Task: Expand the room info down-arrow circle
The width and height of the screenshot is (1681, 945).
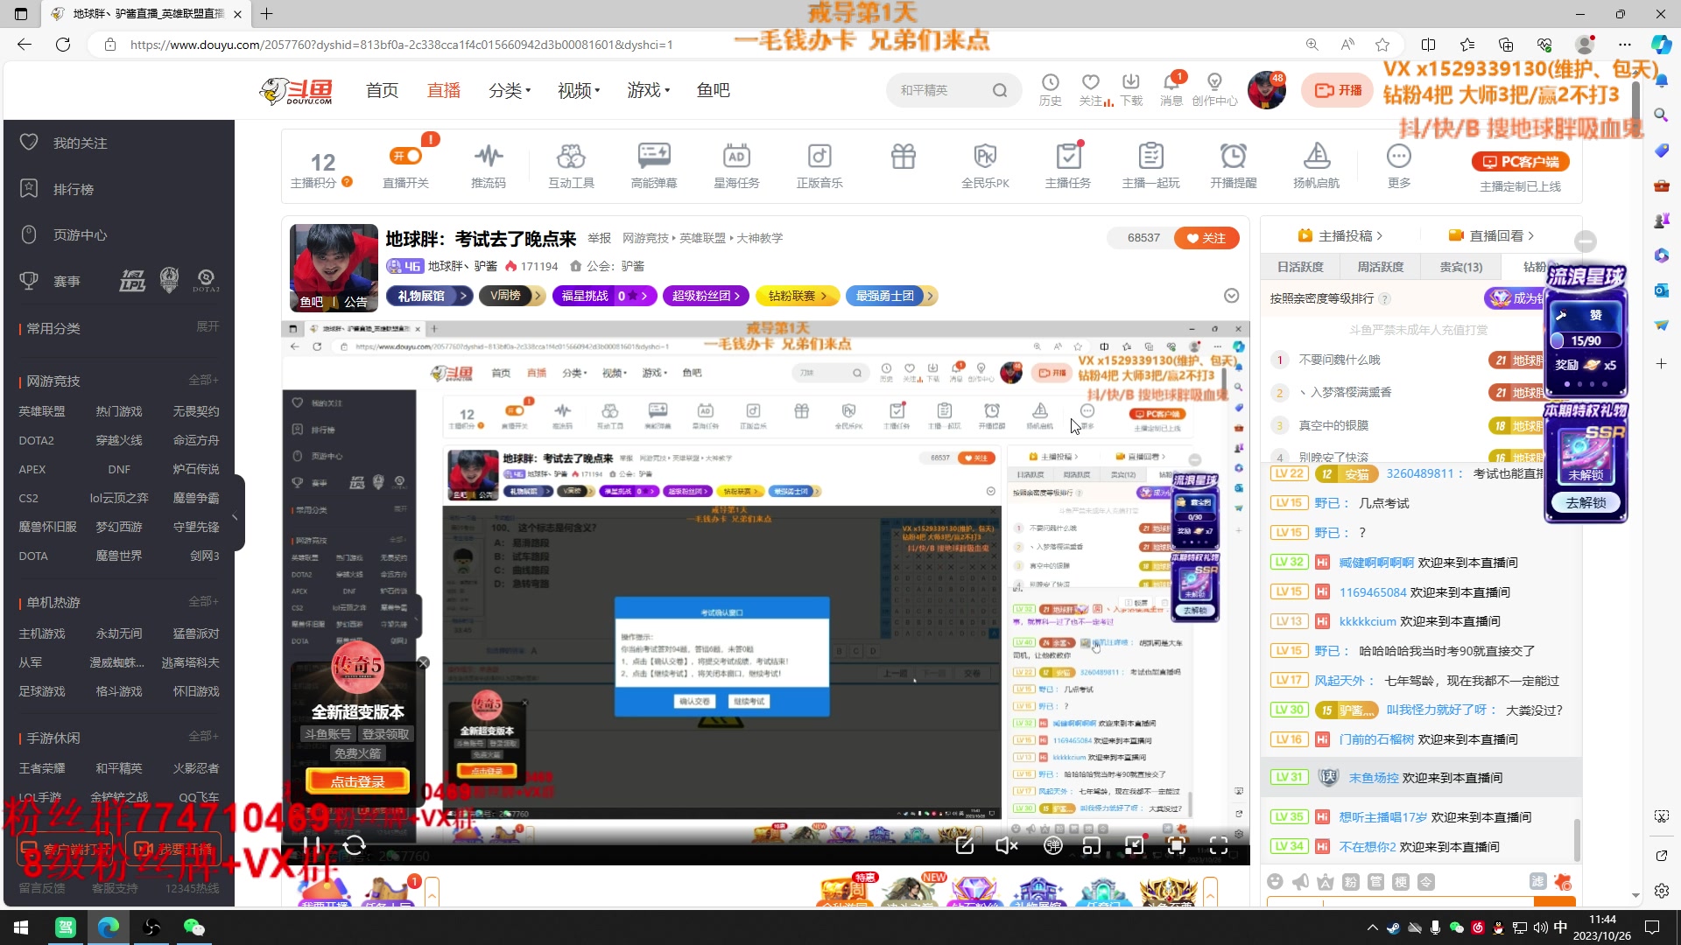Action: [1231, 296]
